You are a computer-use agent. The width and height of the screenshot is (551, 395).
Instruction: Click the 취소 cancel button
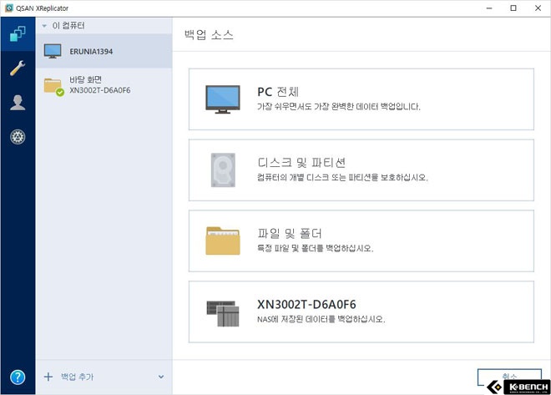(x=509, y=377)
